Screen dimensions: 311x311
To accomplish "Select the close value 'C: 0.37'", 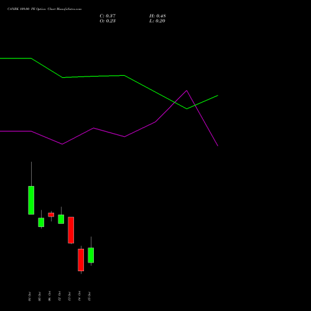I will point(108,16).
